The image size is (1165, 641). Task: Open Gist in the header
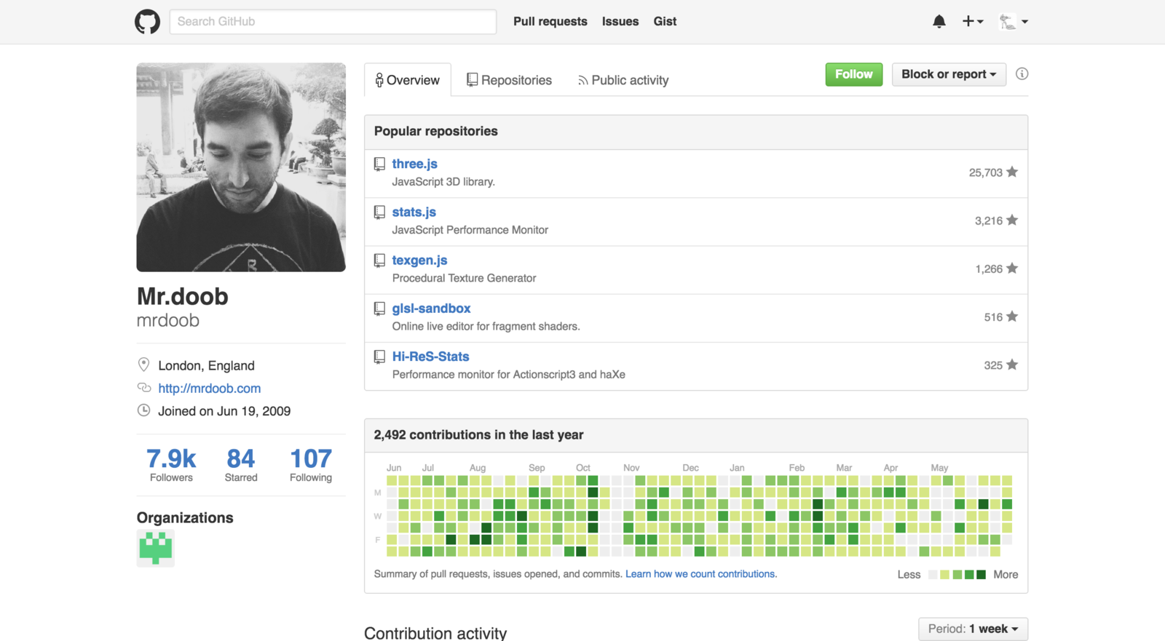(x=665, y=22)
